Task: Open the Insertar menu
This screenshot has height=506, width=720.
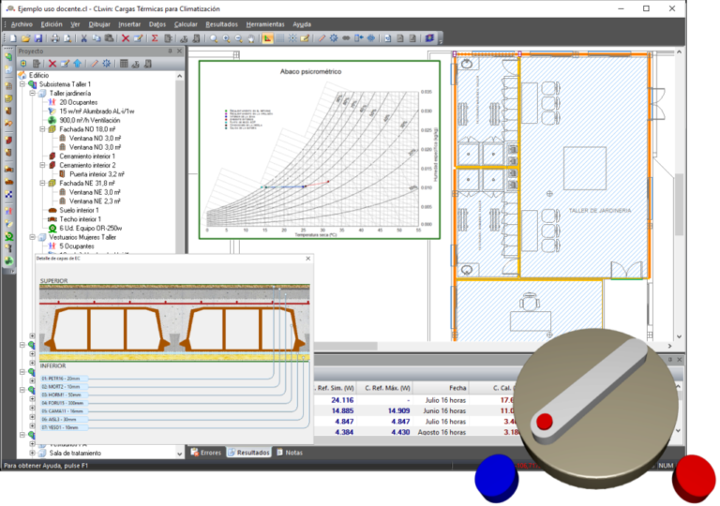Action: (x=129, y=24)
